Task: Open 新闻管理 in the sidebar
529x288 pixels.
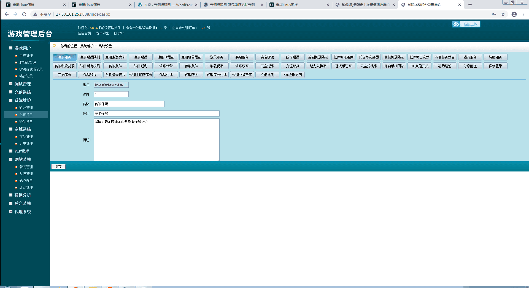Action: (26, 167)
